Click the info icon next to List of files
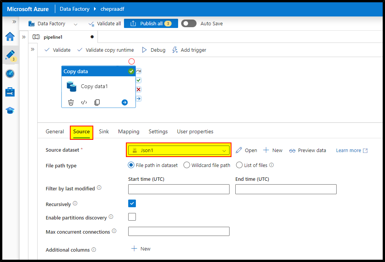 pyautogui.click(x=271, y=165)
